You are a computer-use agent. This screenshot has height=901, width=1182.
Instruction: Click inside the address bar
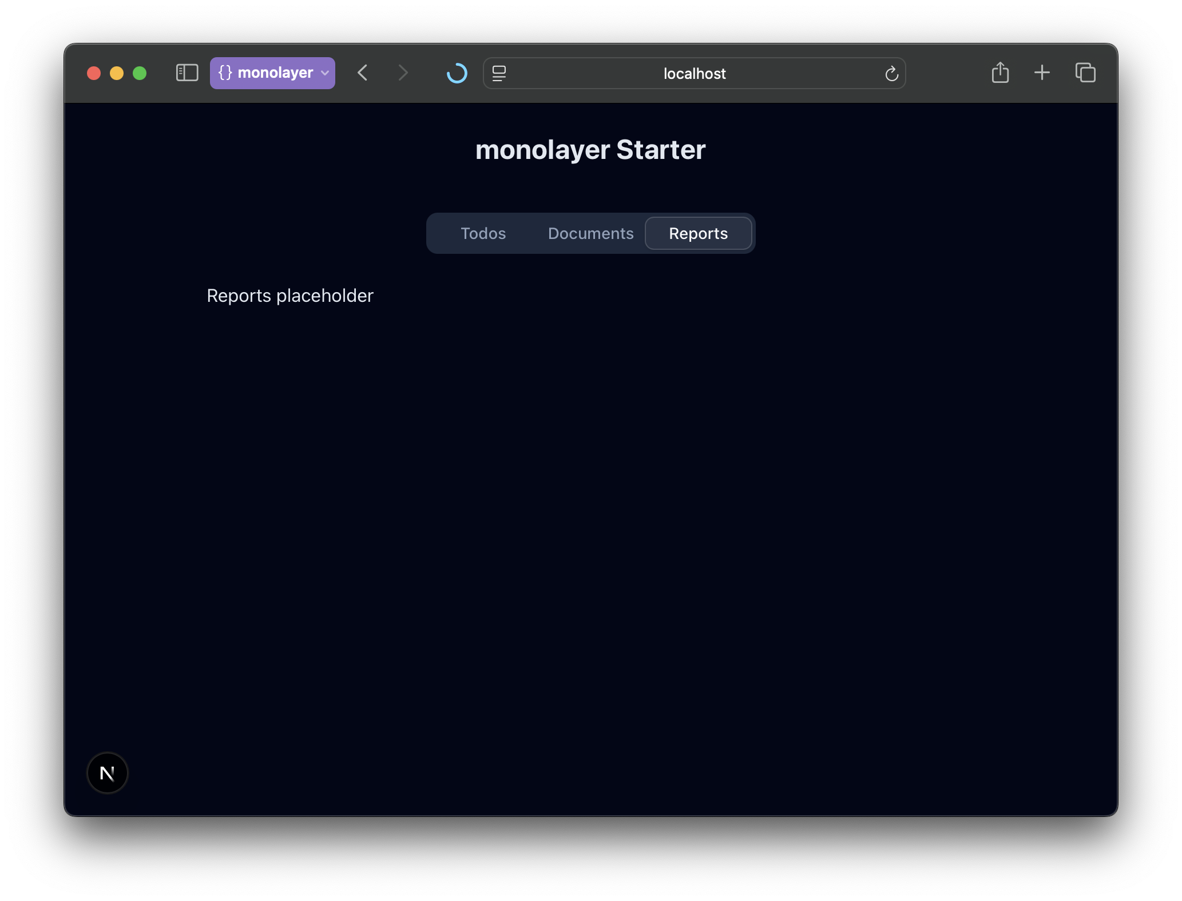point(694,73)
